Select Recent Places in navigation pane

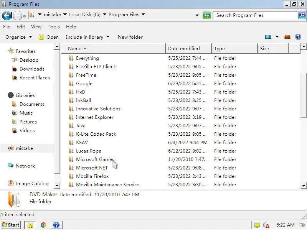(35, 78)
